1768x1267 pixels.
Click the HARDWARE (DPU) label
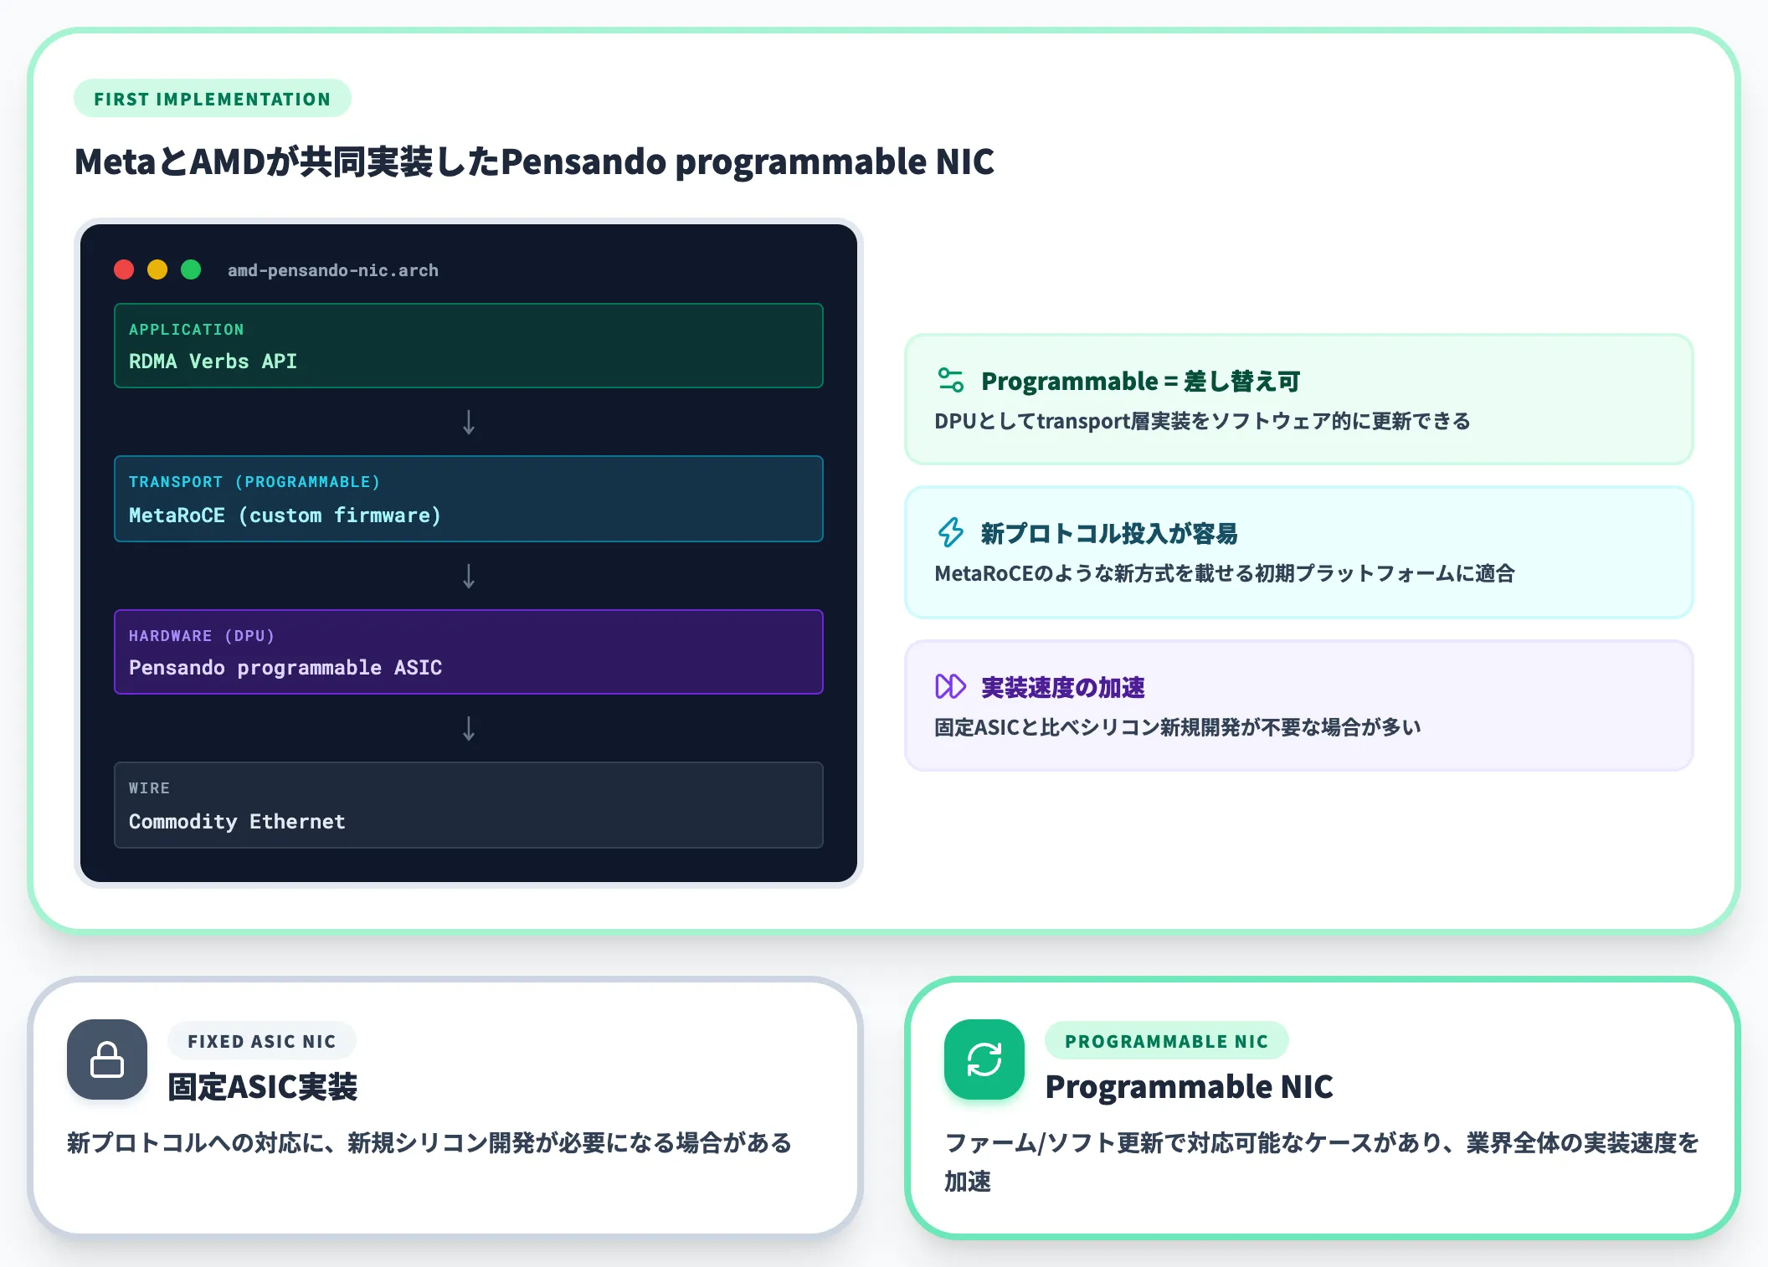[202, 636]
